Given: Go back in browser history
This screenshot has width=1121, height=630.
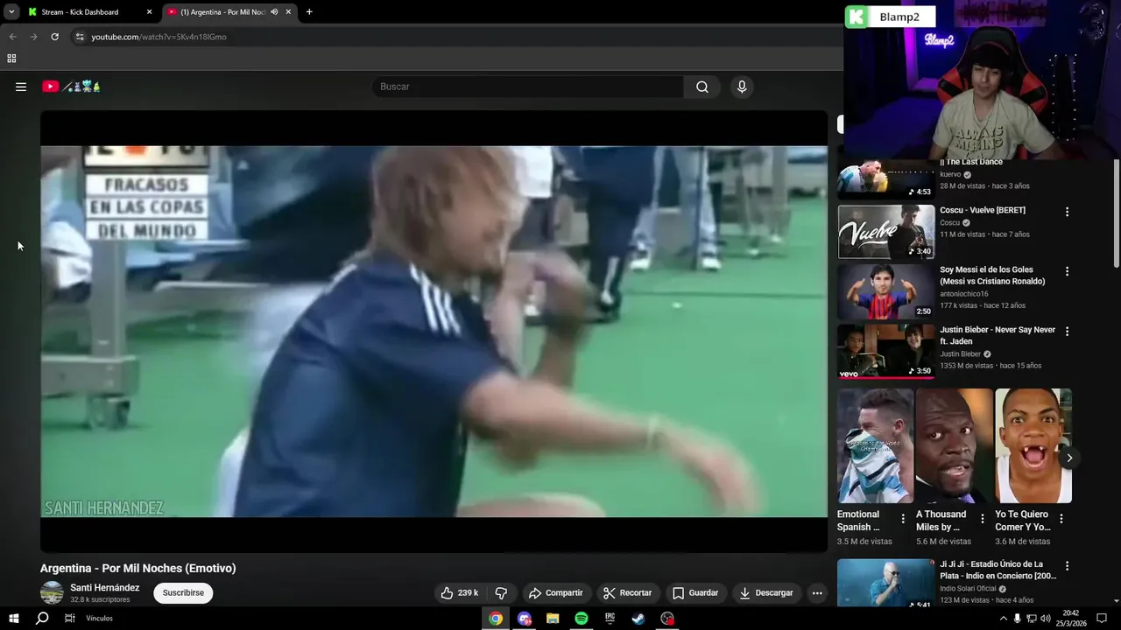Looking at the screenshot, I should pos(12,37).
